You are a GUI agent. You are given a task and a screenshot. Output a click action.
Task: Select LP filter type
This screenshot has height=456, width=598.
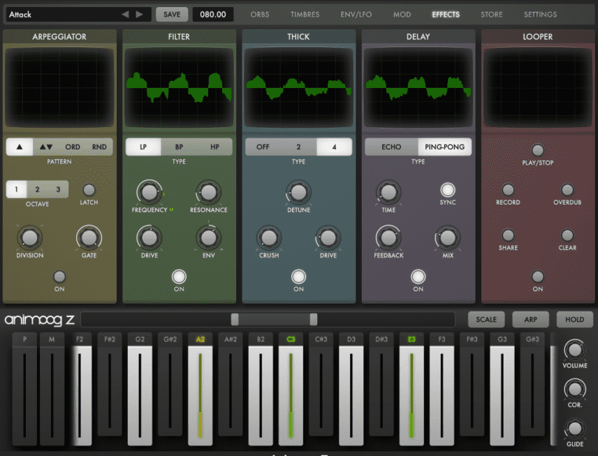tap(143, 147)
